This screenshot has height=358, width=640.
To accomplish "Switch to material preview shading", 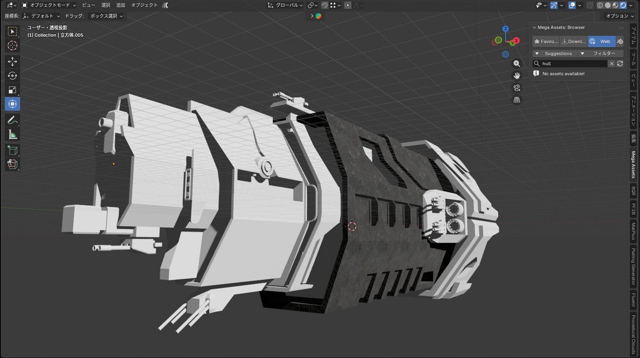I will click(x=615, y=5).
